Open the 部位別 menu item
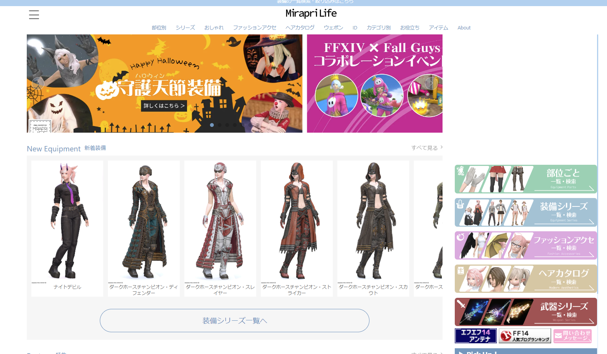Image resolution: width=607 pixels, height=354 pixels. (159, 28)
